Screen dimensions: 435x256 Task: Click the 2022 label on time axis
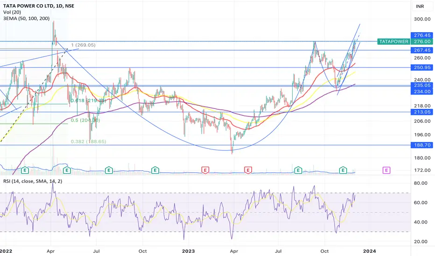pyautogui.click(x=6, y=251)
